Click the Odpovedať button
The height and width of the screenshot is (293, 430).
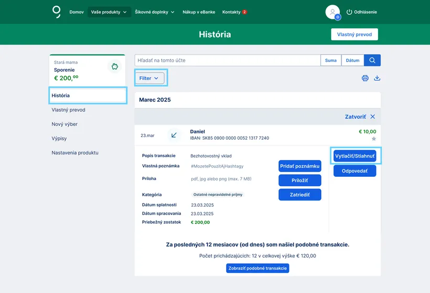point(354,171)
